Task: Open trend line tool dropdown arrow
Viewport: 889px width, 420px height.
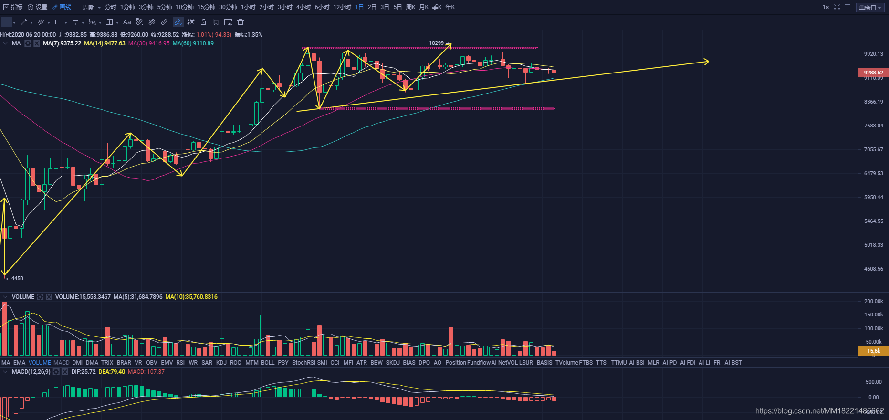Action: coord(31,22)
